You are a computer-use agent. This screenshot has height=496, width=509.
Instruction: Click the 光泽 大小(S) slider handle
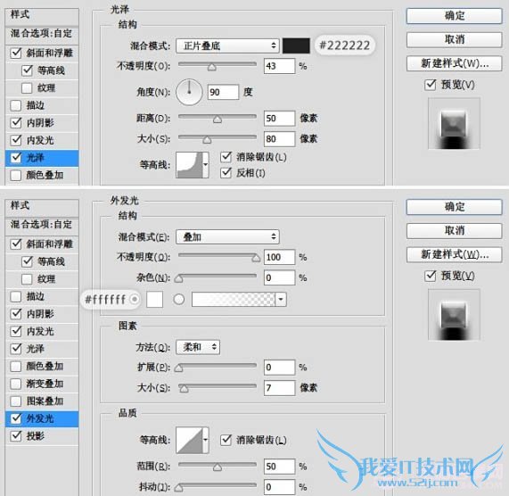pos(207,140)
